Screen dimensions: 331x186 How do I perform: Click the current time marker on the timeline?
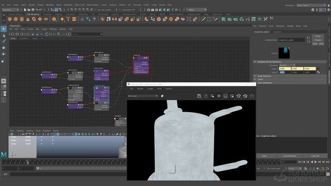click(27, 162)
